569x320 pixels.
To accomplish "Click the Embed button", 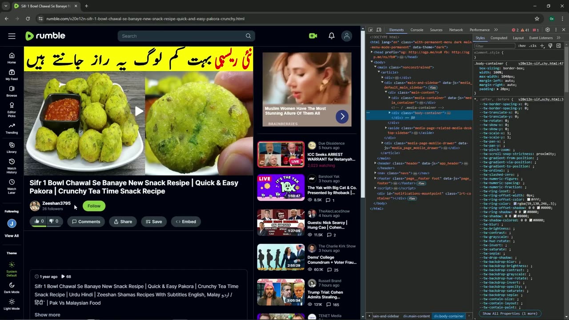I will pyautogui.click(x=186, y=221).
